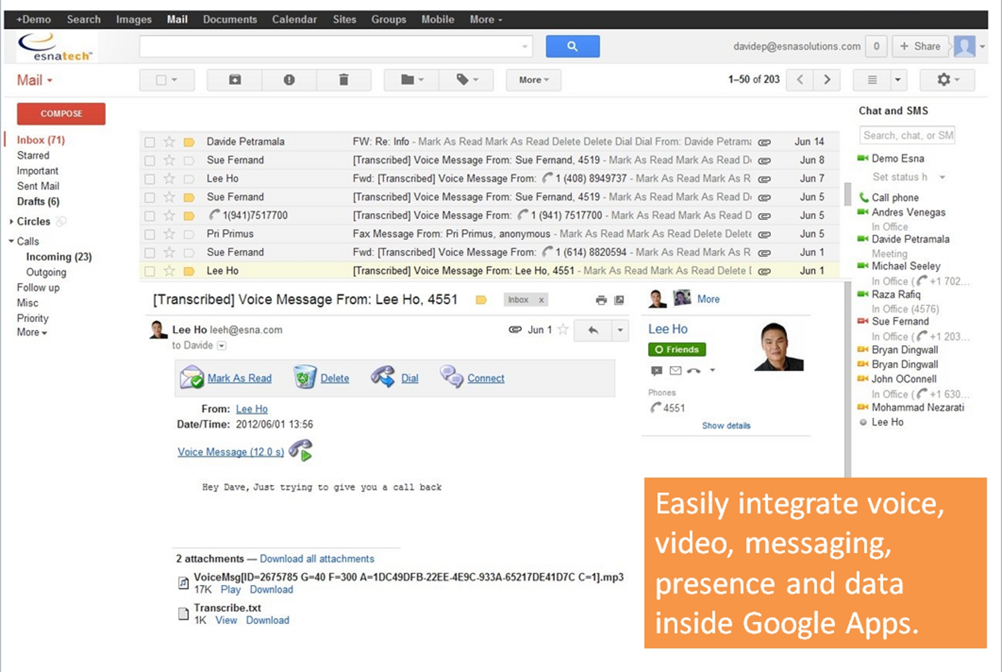Click the Connect chat bubbles icon
This screenshot has width=1002, height=672.
click(x=451, y=377)
